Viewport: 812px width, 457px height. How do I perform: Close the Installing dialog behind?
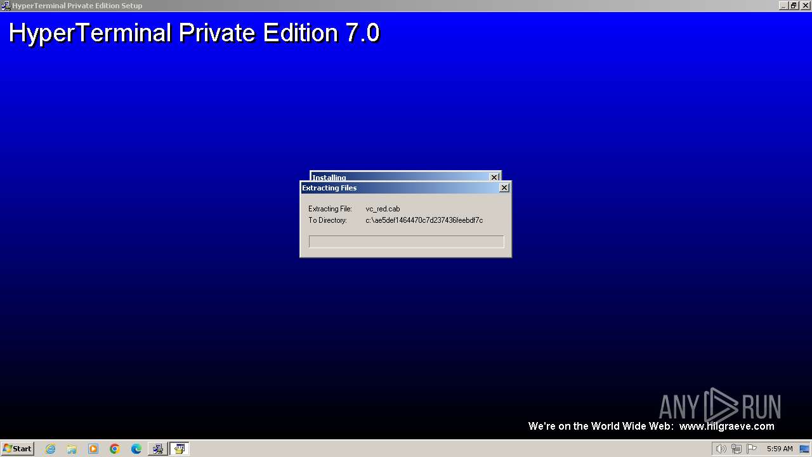[x=494, y=177]
